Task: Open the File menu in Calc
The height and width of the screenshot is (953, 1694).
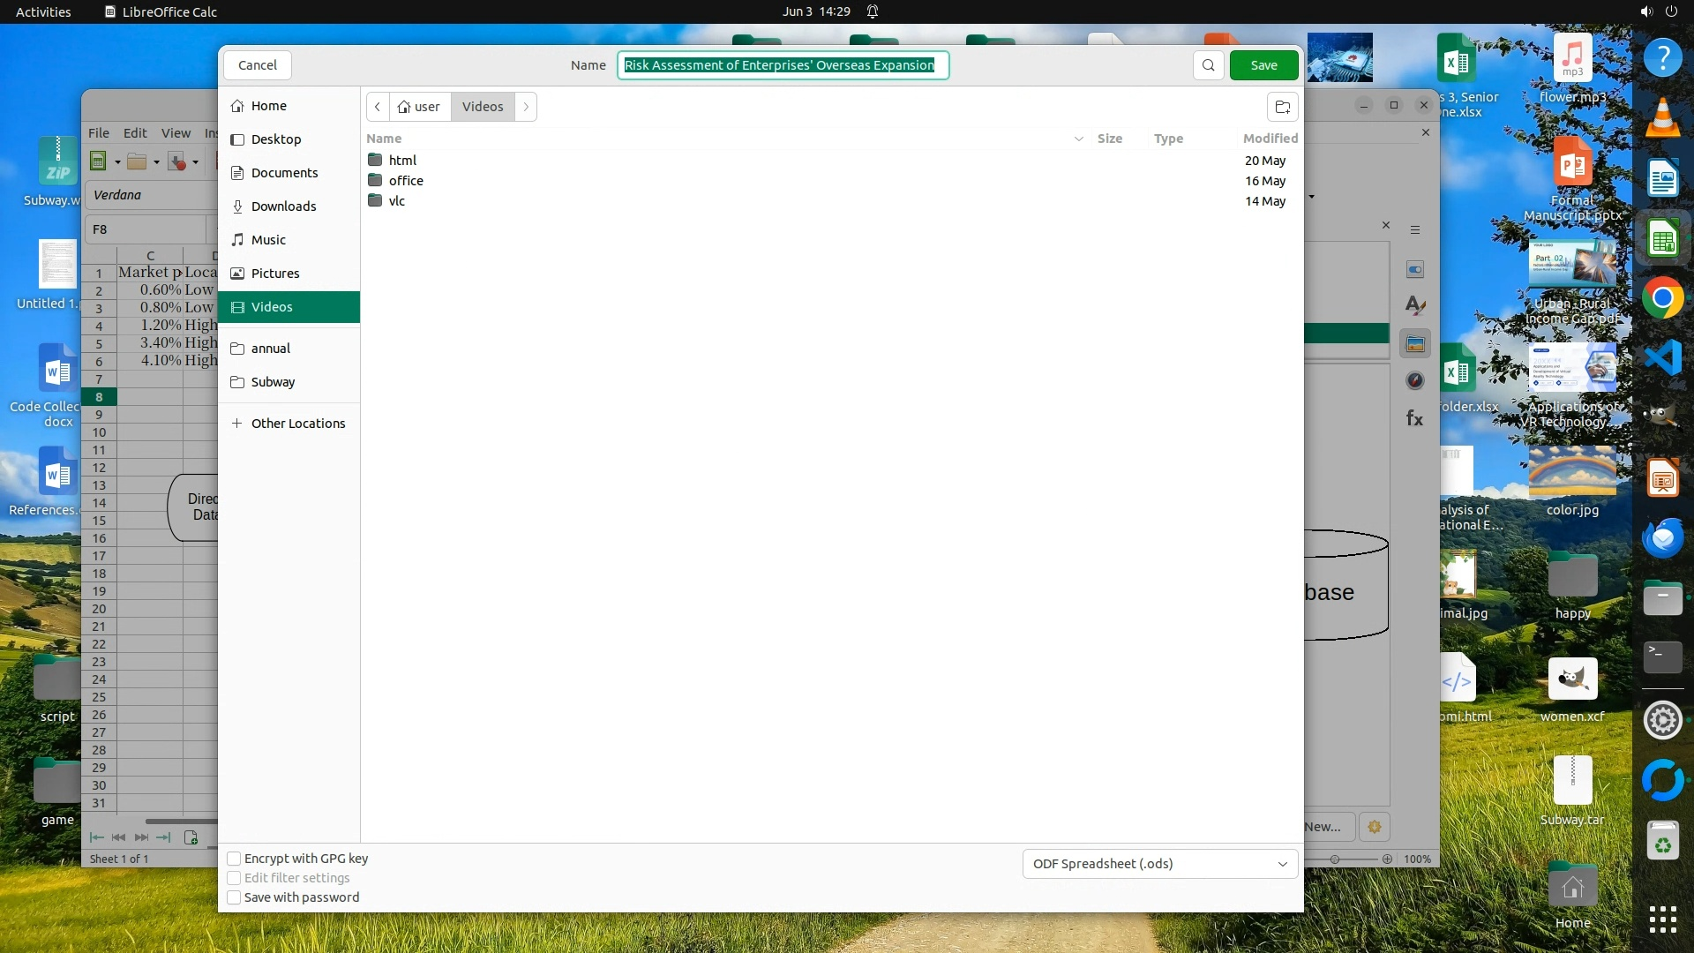Action: click(x=99, y=133)
